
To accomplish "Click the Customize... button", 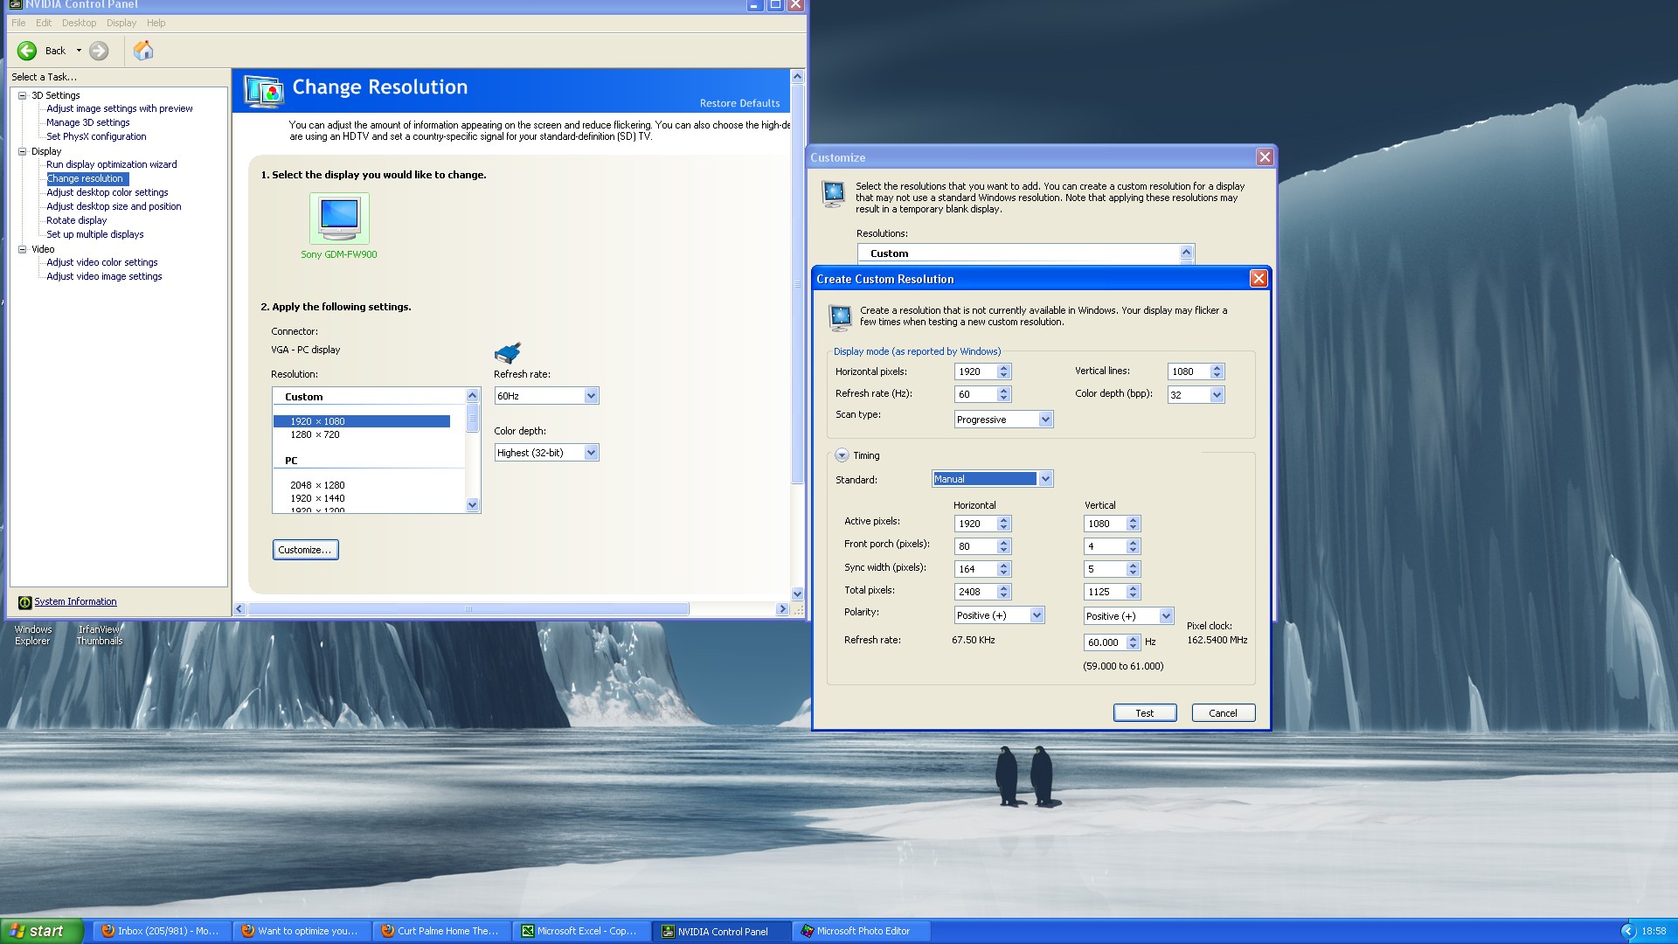I will tap(305, 550).
